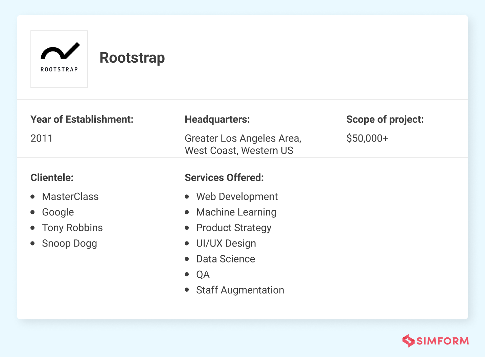Select UI/UX Design service item

[226, 243]
